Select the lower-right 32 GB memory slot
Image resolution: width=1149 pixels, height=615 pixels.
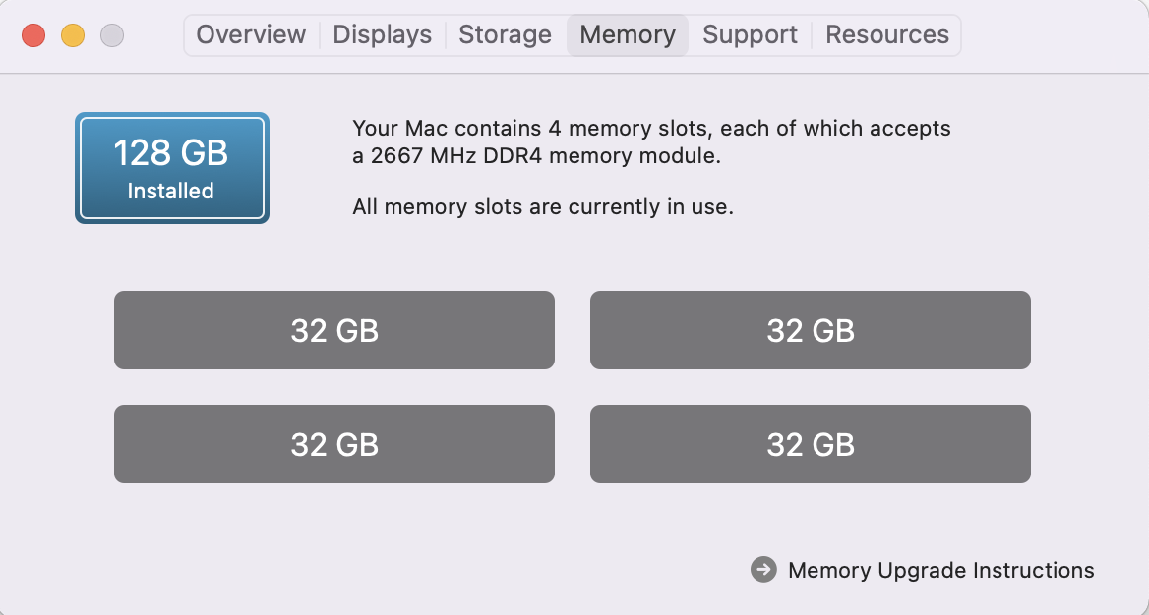[811, 444]
